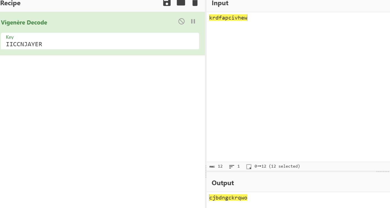Grab the splitter between Input and Output

tap(382, 171)
